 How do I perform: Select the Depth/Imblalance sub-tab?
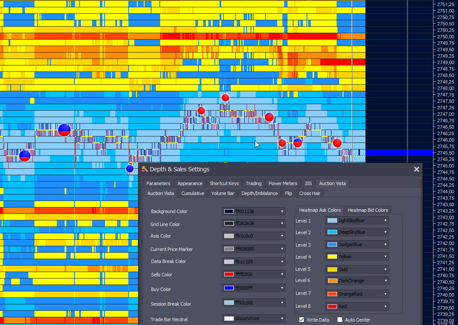tap(260, 193)
